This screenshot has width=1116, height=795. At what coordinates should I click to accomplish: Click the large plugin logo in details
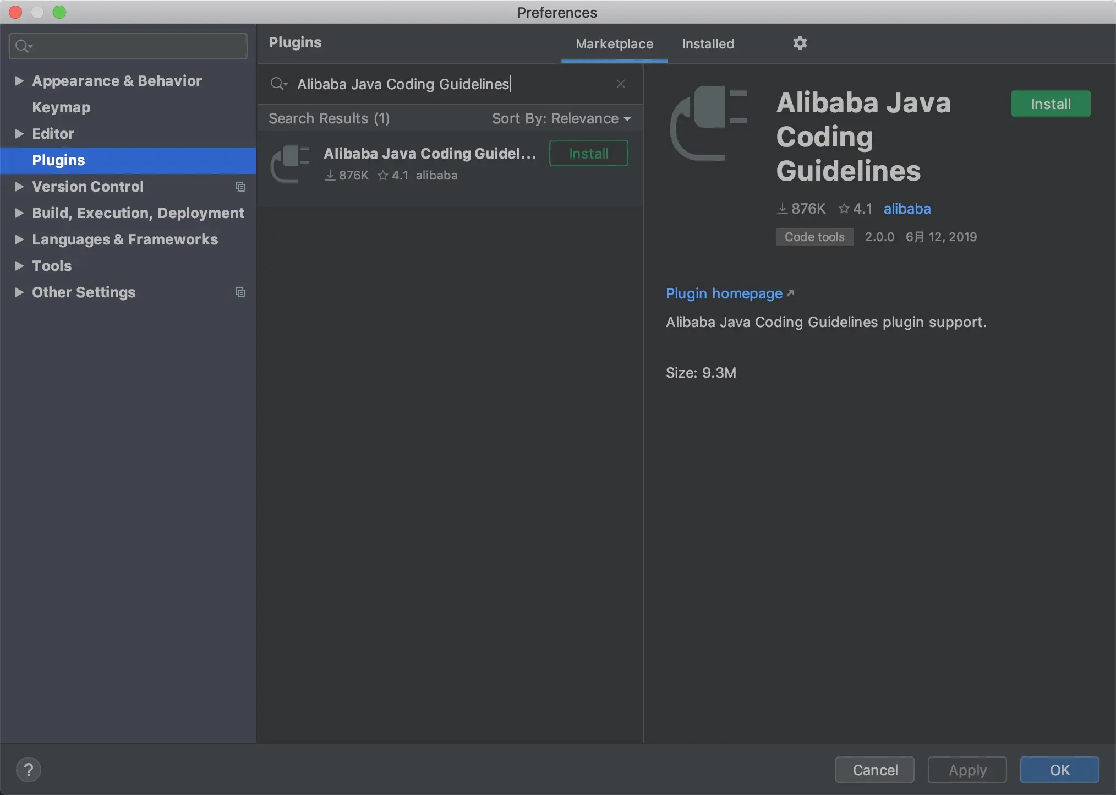[x=709, y=123]
